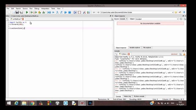Open the View menu
This screenshot has width=196, height=110.
pyautogui.click(x=58, y=9)
